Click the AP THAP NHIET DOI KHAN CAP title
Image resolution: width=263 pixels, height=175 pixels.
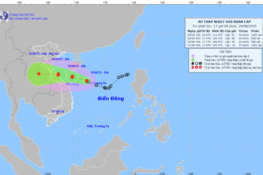224,21
